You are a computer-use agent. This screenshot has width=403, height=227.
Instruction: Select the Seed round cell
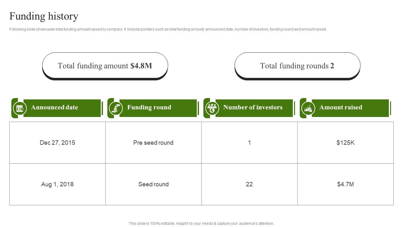point(153,184)
